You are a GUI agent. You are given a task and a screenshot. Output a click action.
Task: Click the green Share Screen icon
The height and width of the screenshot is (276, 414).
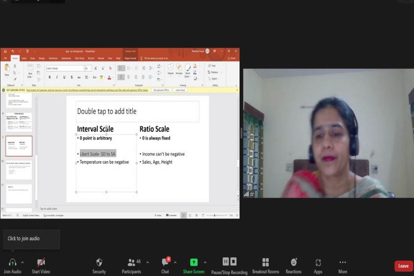[x=194, y=262]
